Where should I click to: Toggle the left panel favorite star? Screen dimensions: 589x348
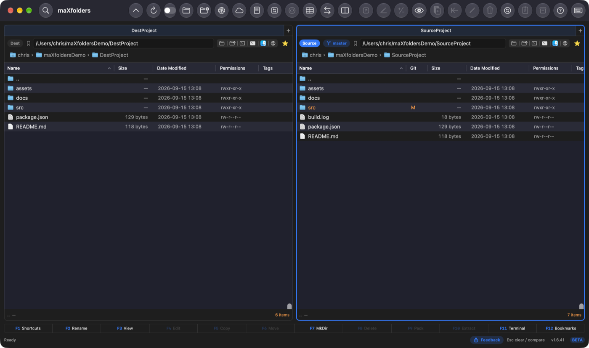[285, 43]
